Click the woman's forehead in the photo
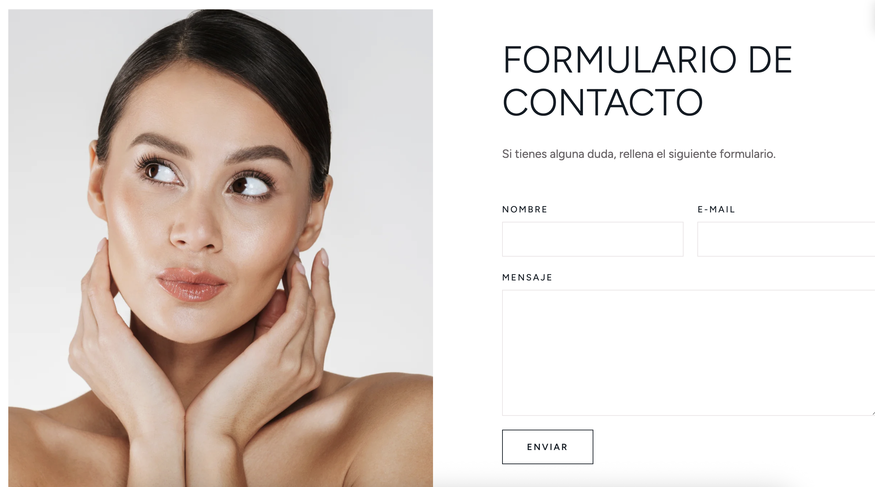This screenshot has height=487, width=875. (204, 111)
